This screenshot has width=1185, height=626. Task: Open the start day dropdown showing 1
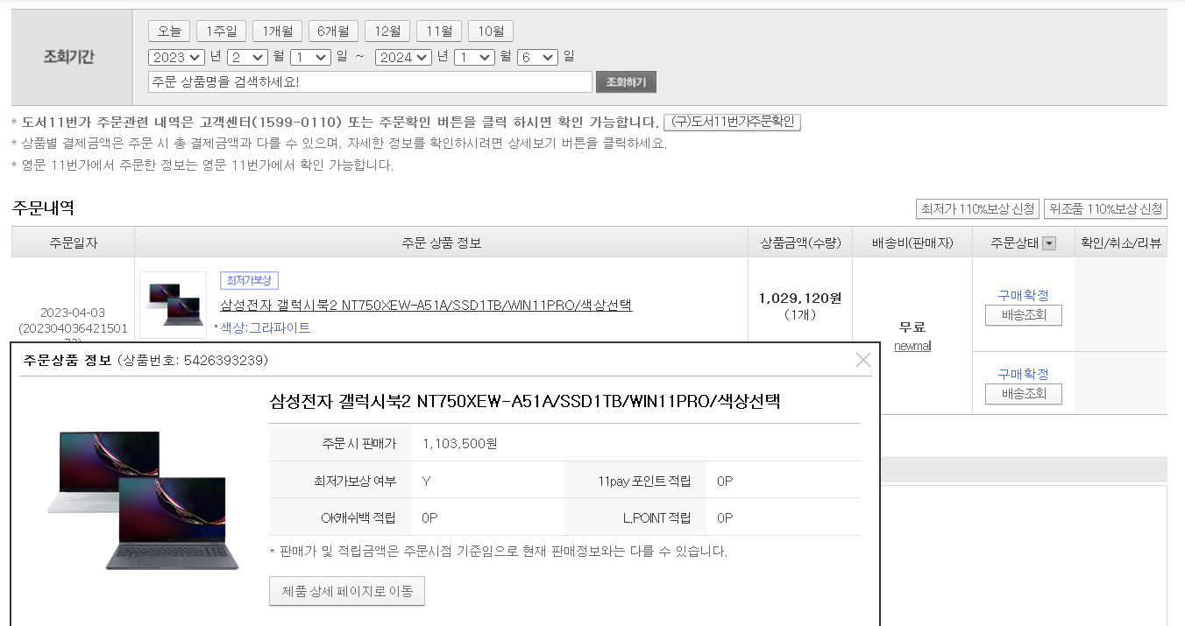pos(310,57)
